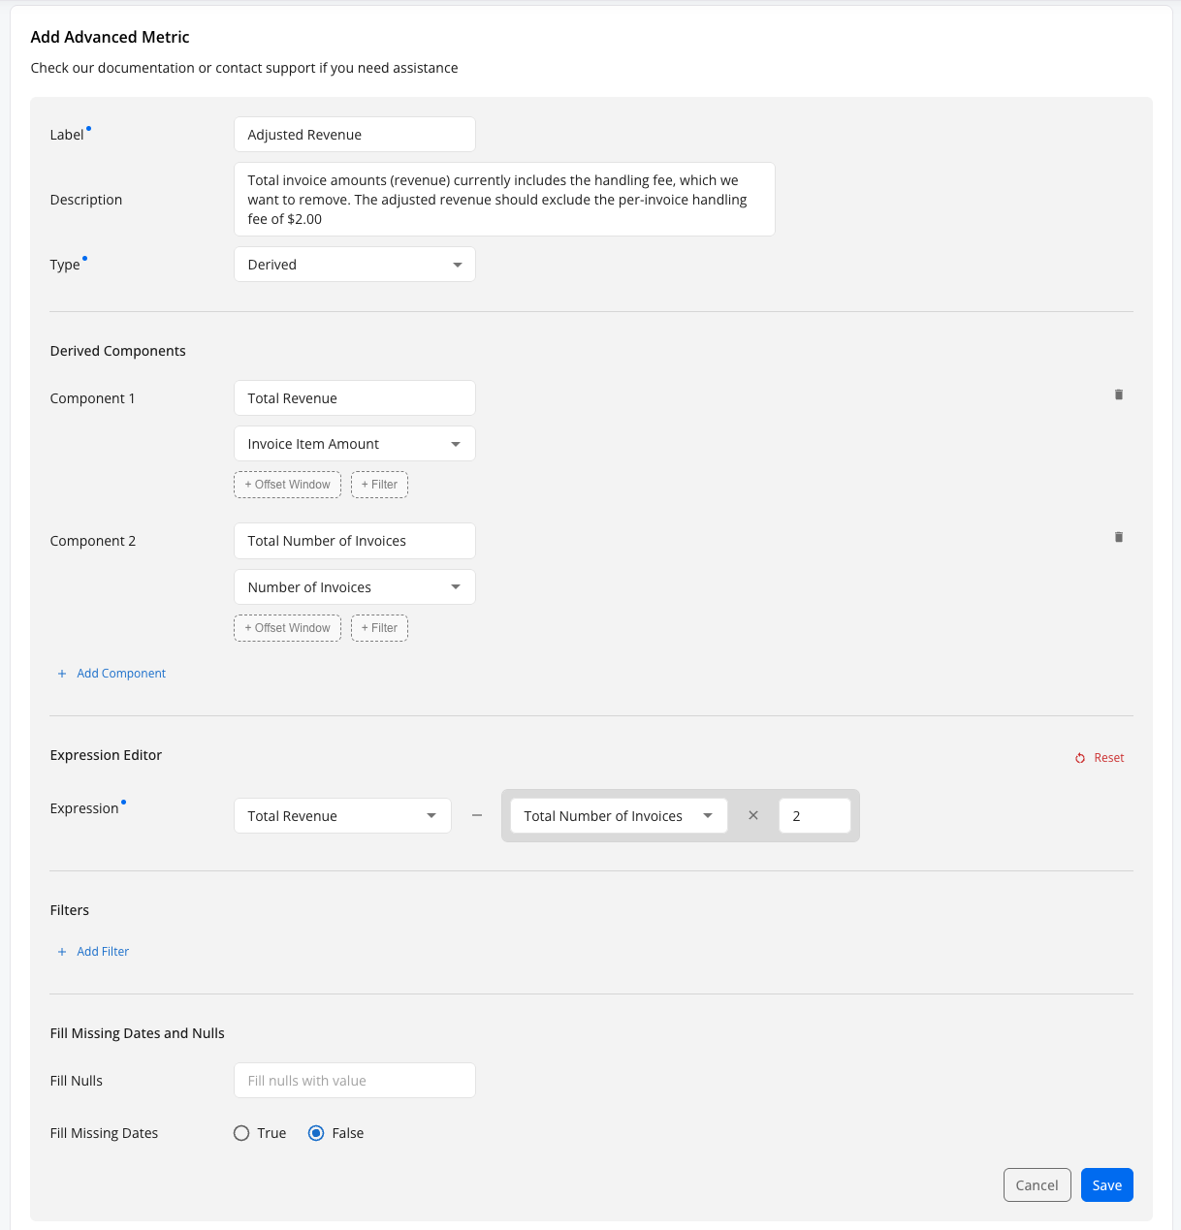Select True for Fill Missing Dates
1181x1230 pixels.
(241, 1133)
